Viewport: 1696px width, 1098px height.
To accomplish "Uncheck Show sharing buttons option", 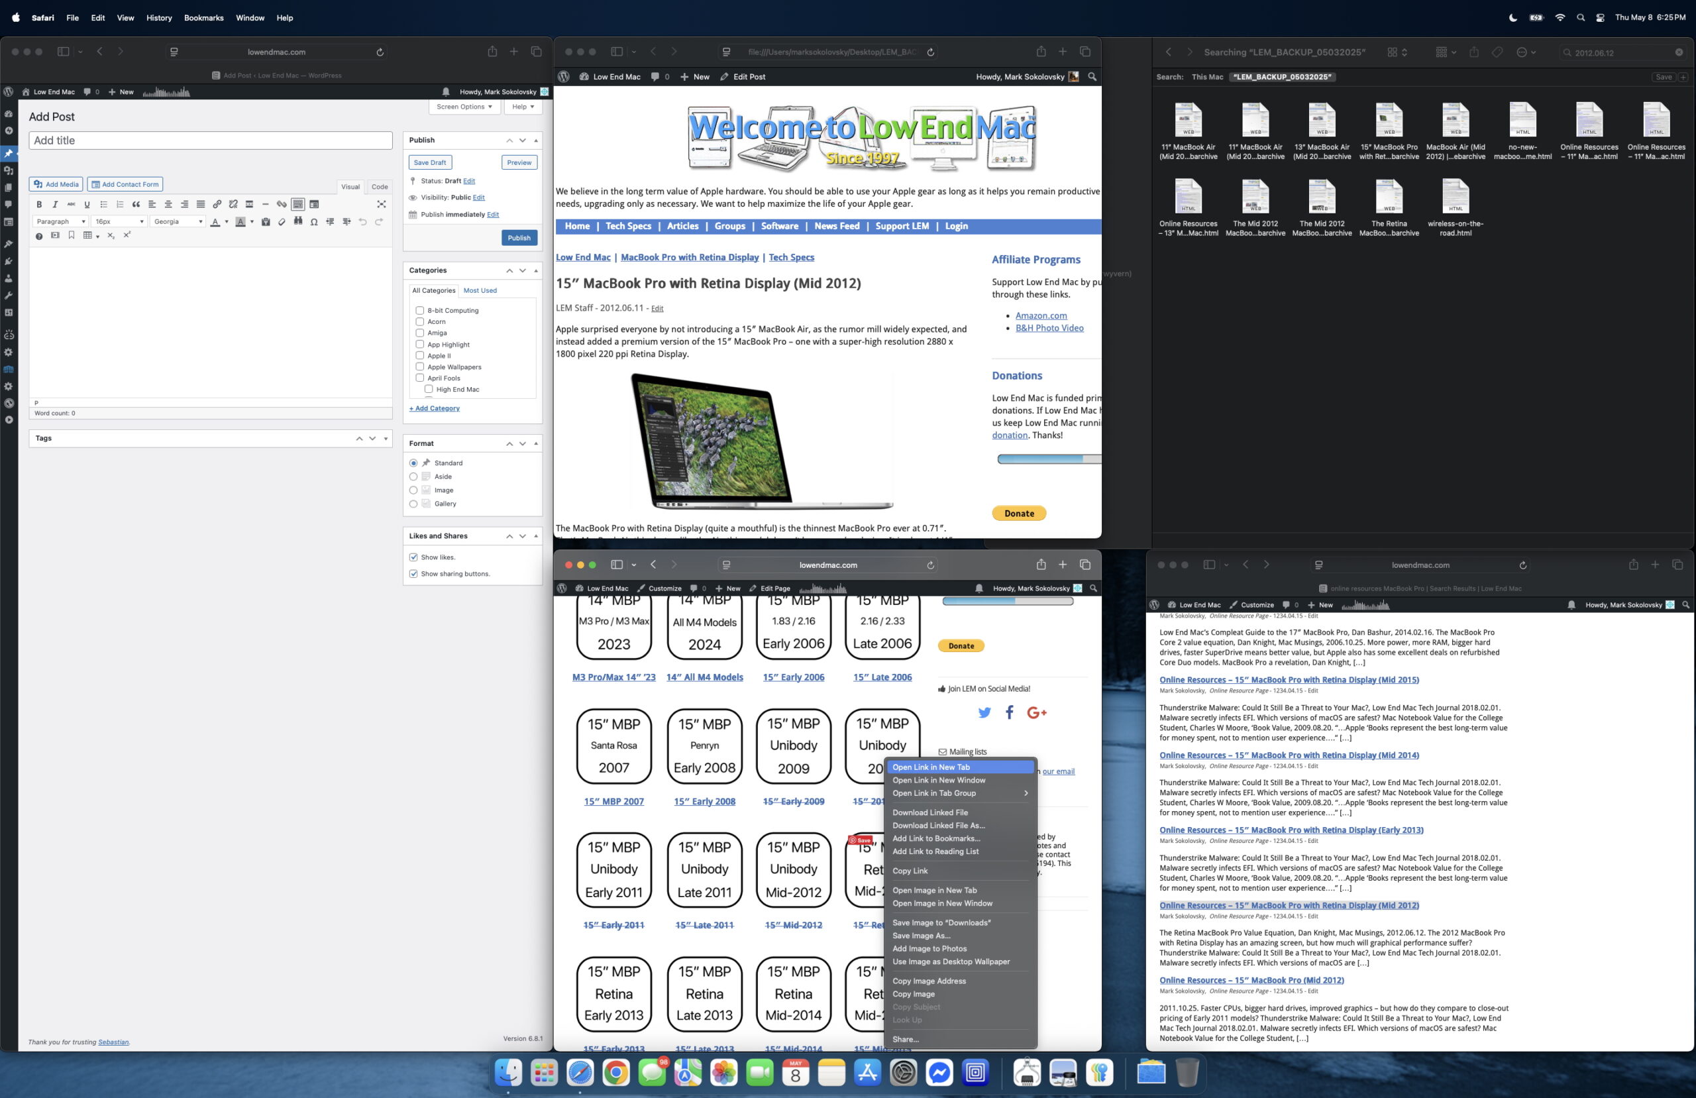I will coord(413,574).
